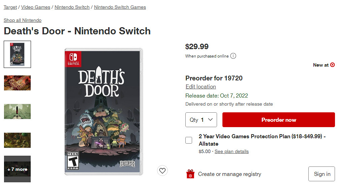Open the Edit location link

pos(201,87)
